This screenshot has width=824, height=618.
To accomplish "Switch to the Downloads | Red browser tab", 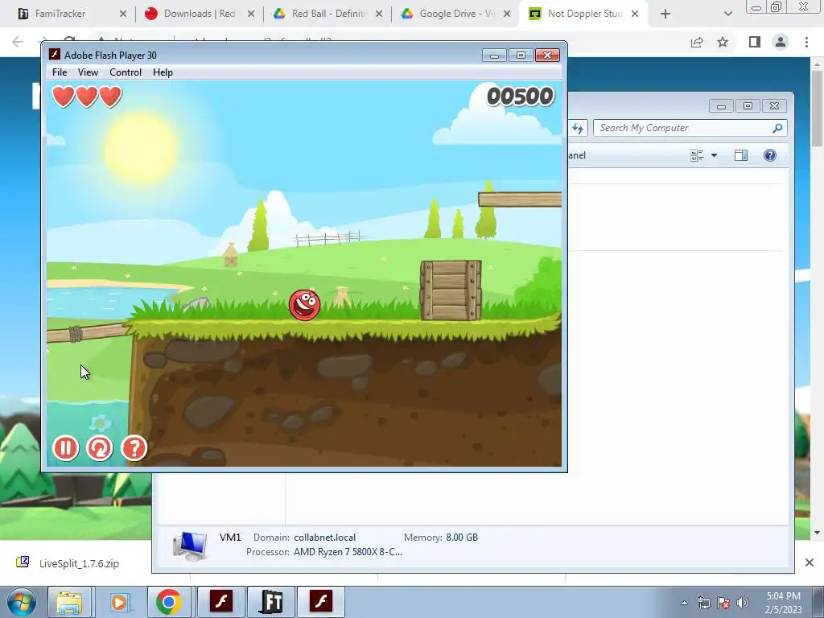I will coord(199,14).
